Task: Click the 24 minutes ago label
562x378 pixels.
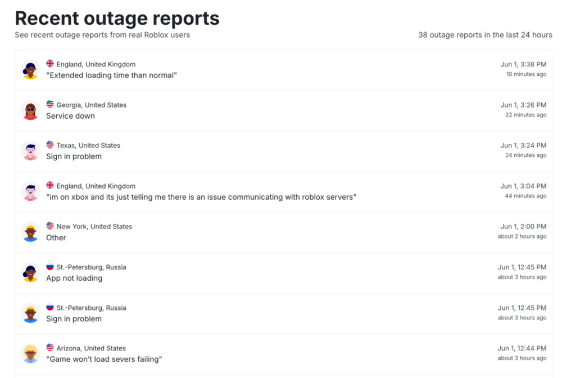Action: [526, 155]
